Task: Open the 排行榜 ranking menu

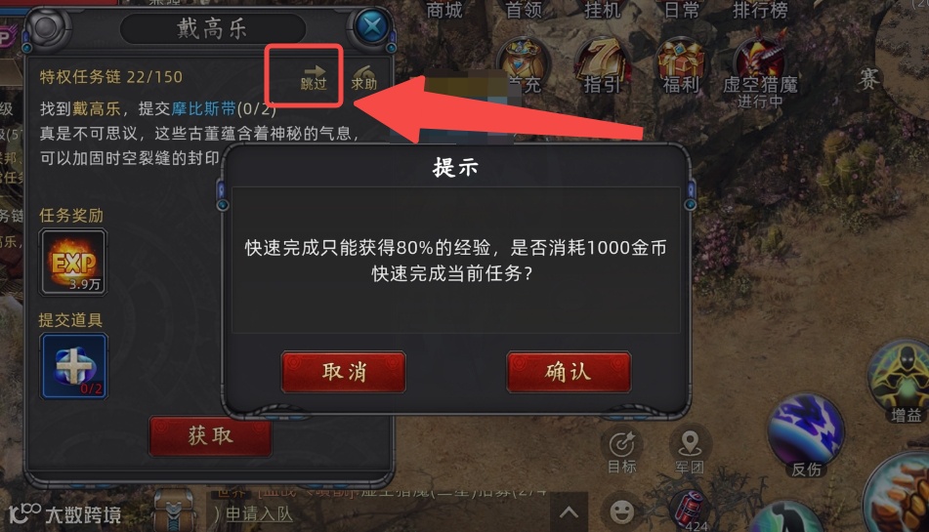Action: point(760,10)
